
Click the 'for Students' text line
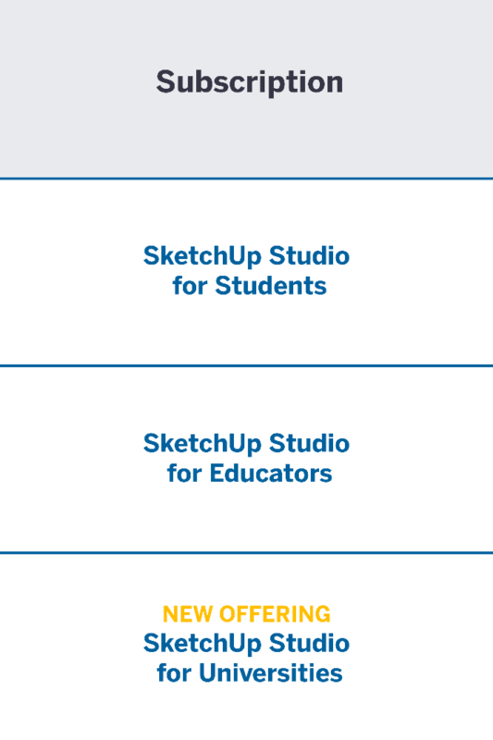tap(250, 286)
